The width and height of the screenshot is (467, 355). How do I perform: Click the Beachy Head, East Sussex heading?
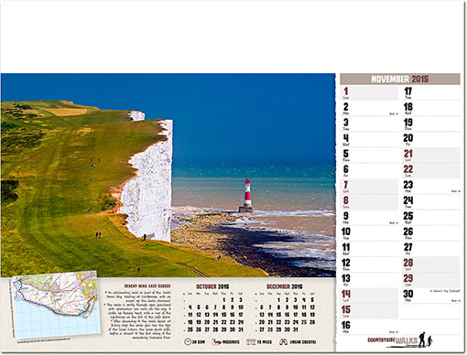click(x=147, y=286)
